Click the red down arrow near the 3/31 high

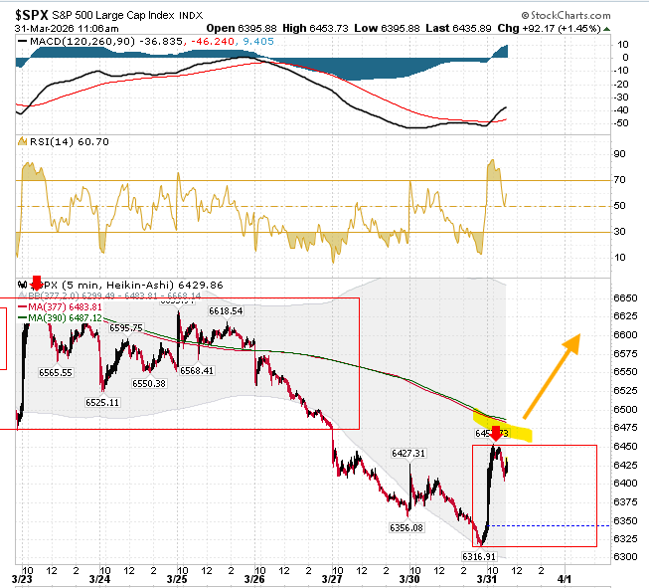[495, 434]
